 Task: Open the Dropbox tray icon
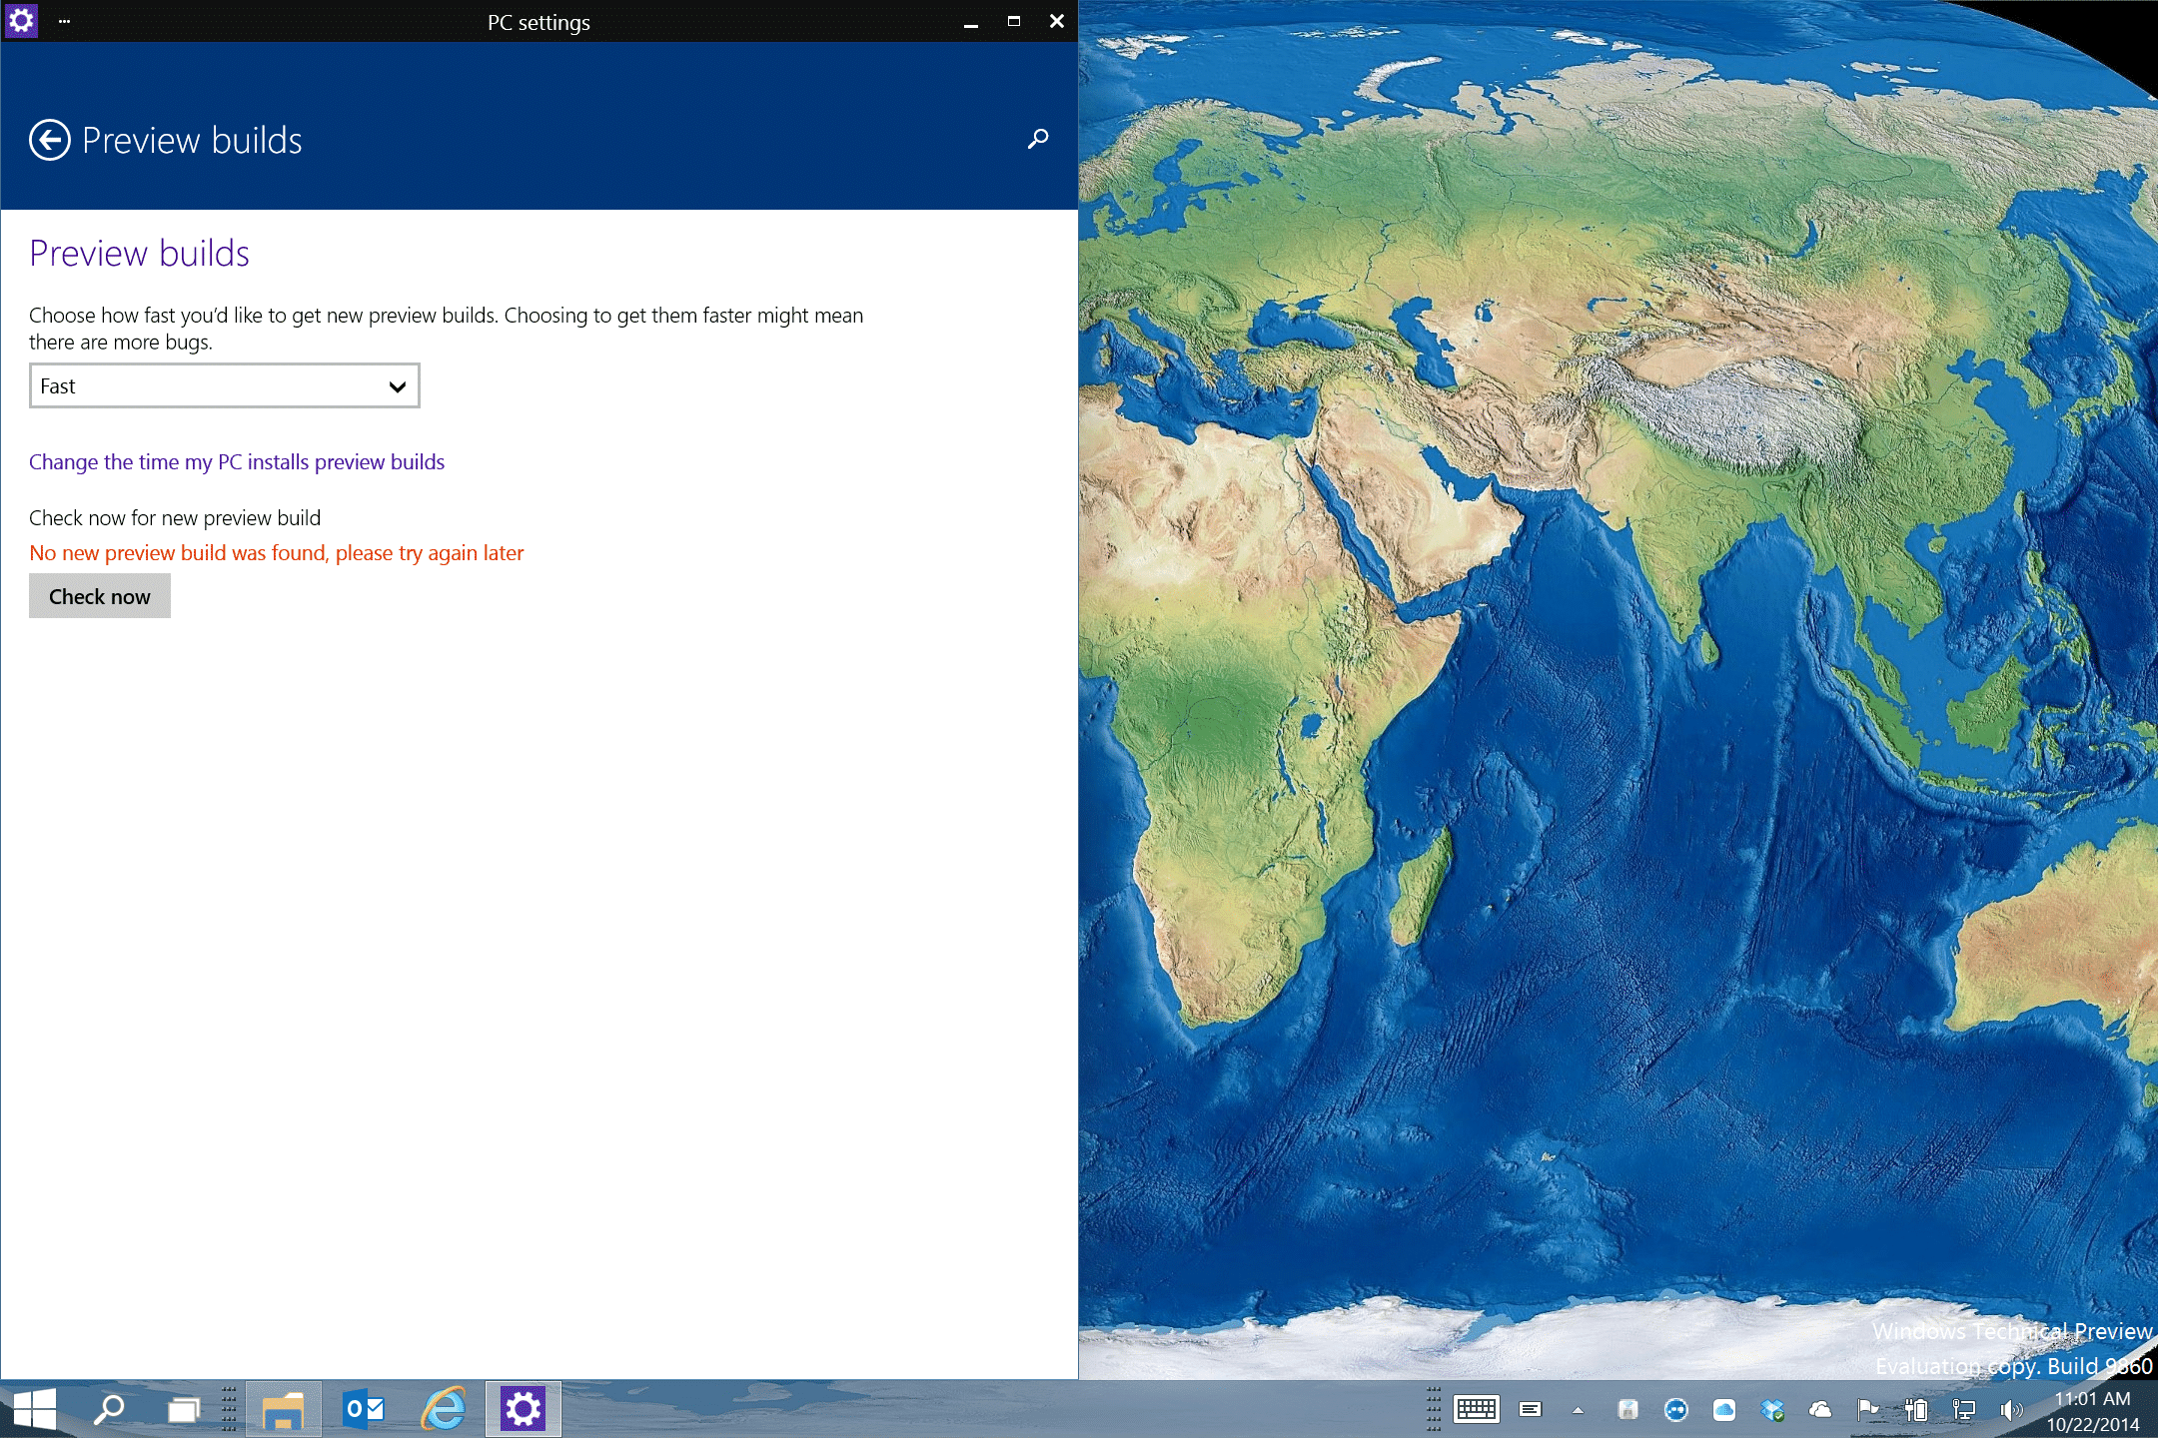[1771, 1409]
